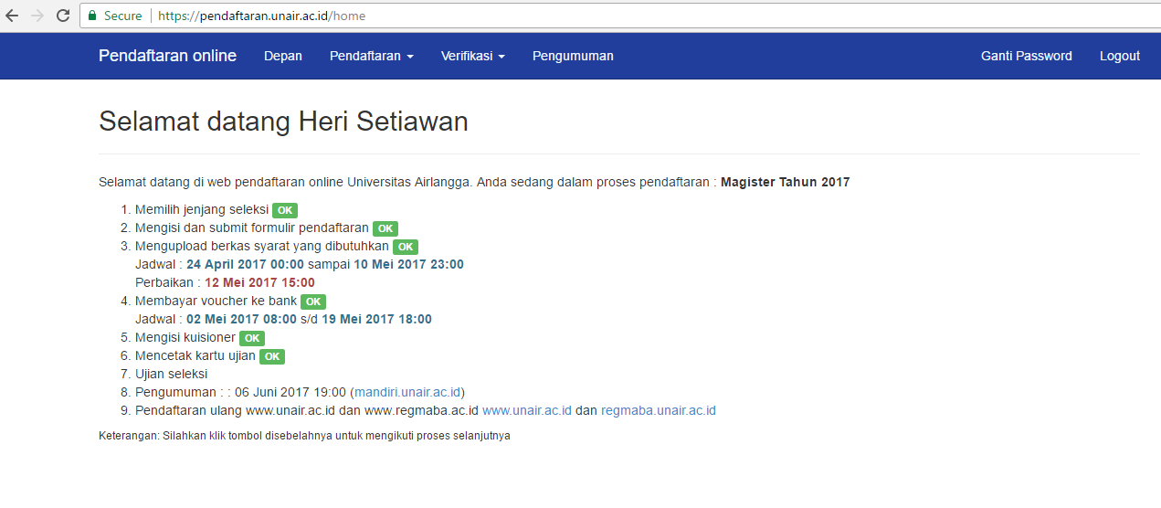Screen dimensions: 1161x508
Task: Open the regmaba.unair.ac.id link
Action: (658, 410)
